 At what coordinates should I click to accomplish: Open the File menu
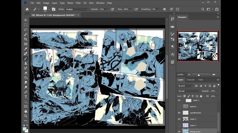pyautogui.click(x=32, y=3)
